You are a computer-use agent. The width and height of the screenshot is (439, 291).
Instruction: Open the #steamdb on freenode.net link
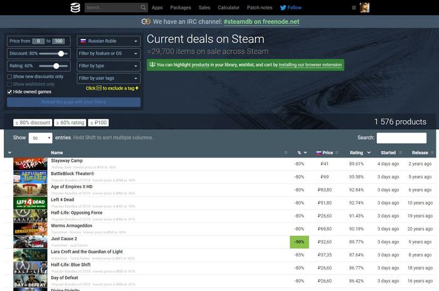pos(261,21)
